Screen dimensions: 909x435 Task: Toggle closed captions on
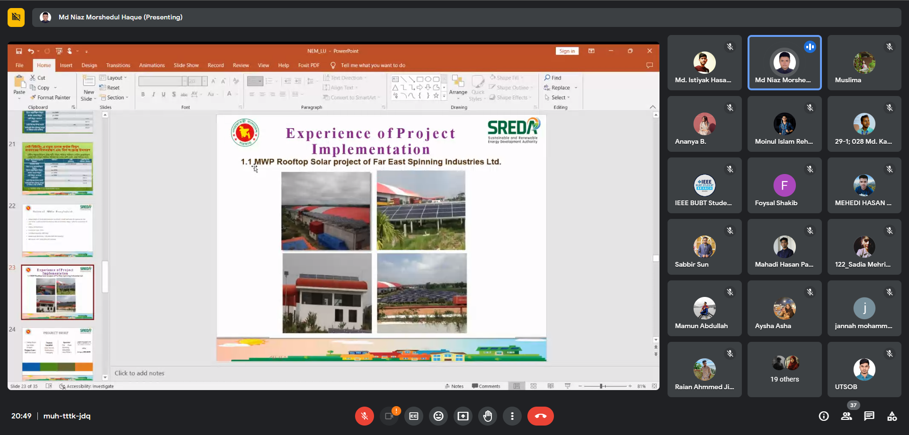[414, 416]
